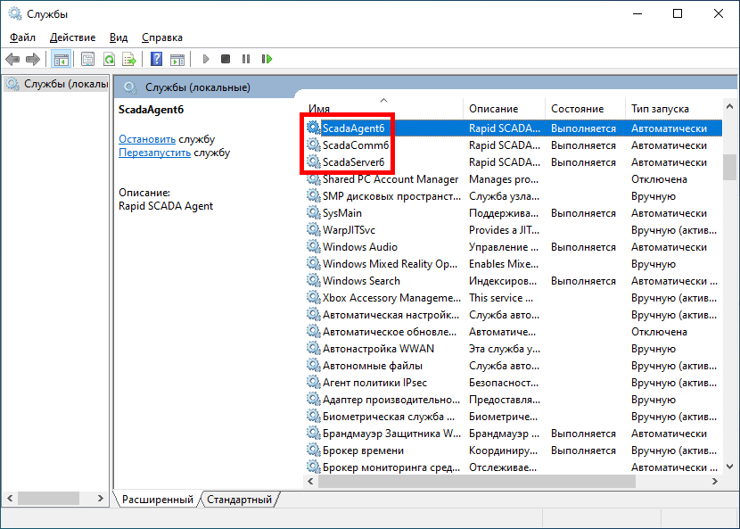740x529 pixels.
Task: Click the gear icon of Windows Audio
Action: click(x=313, y=246)
